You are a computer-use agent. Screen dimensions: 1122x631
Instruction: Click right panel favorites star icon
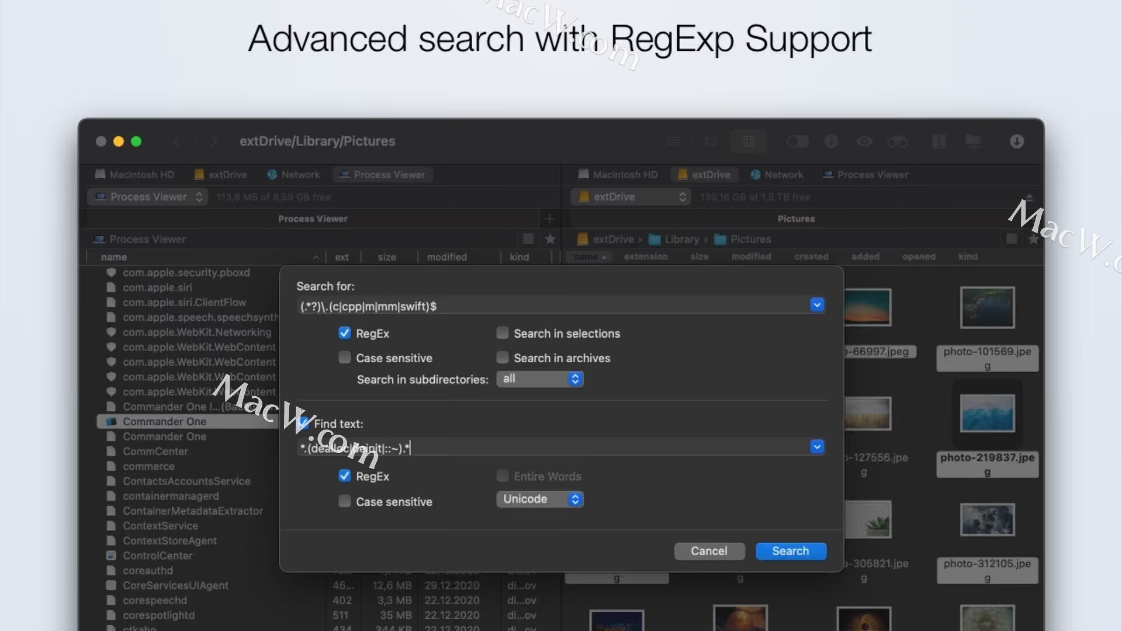[x=1033, y=239]
